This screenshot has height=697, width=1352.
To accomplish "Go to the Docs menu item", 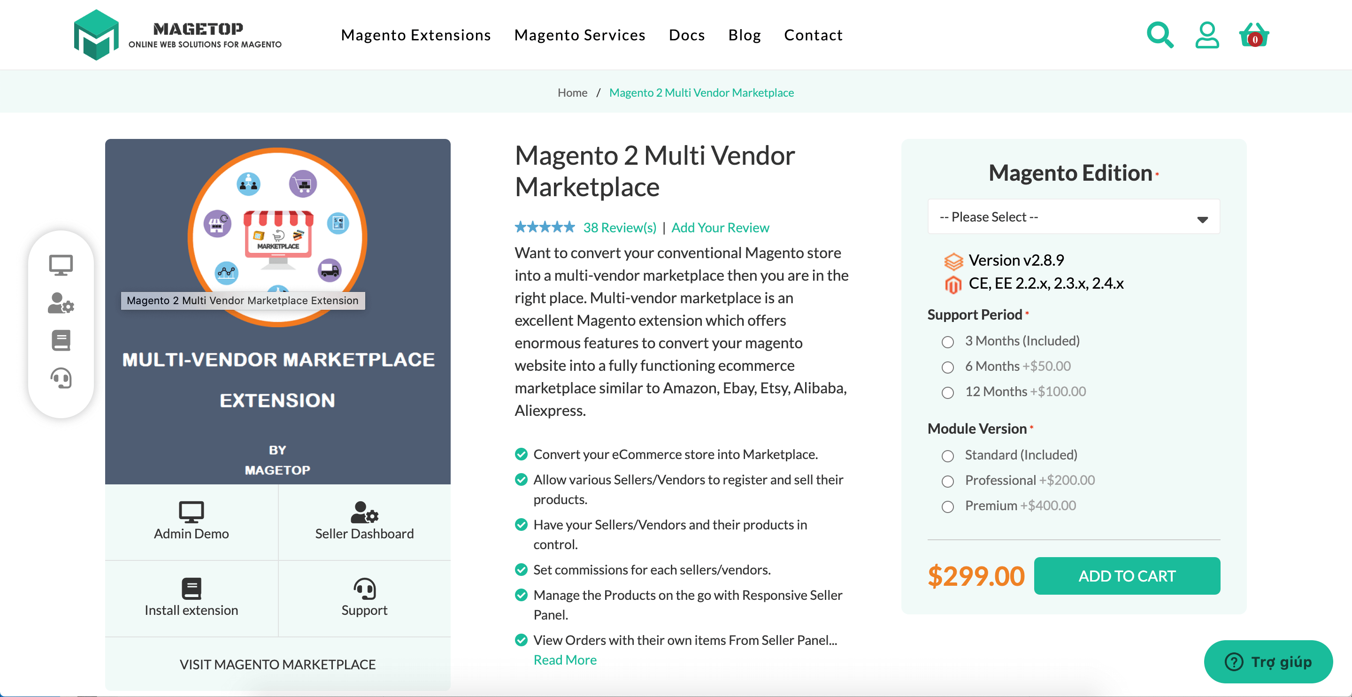I will click(x=686, y=35).
